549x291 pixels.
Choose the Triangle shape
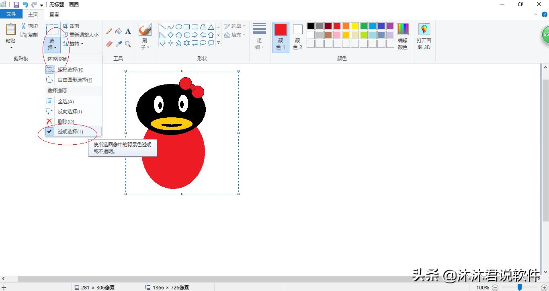point(211,27)
